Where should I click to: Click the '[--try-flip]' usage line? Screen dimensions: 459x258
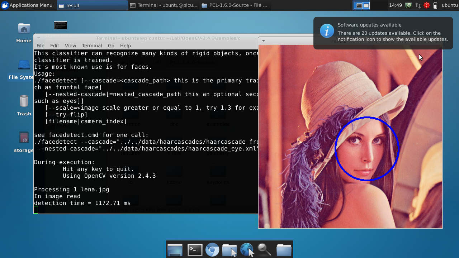[66, 115]
